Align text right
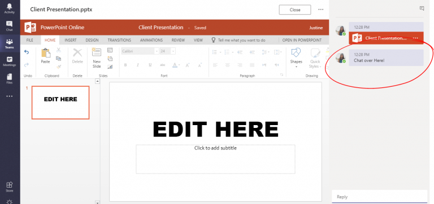 point(240,65)
